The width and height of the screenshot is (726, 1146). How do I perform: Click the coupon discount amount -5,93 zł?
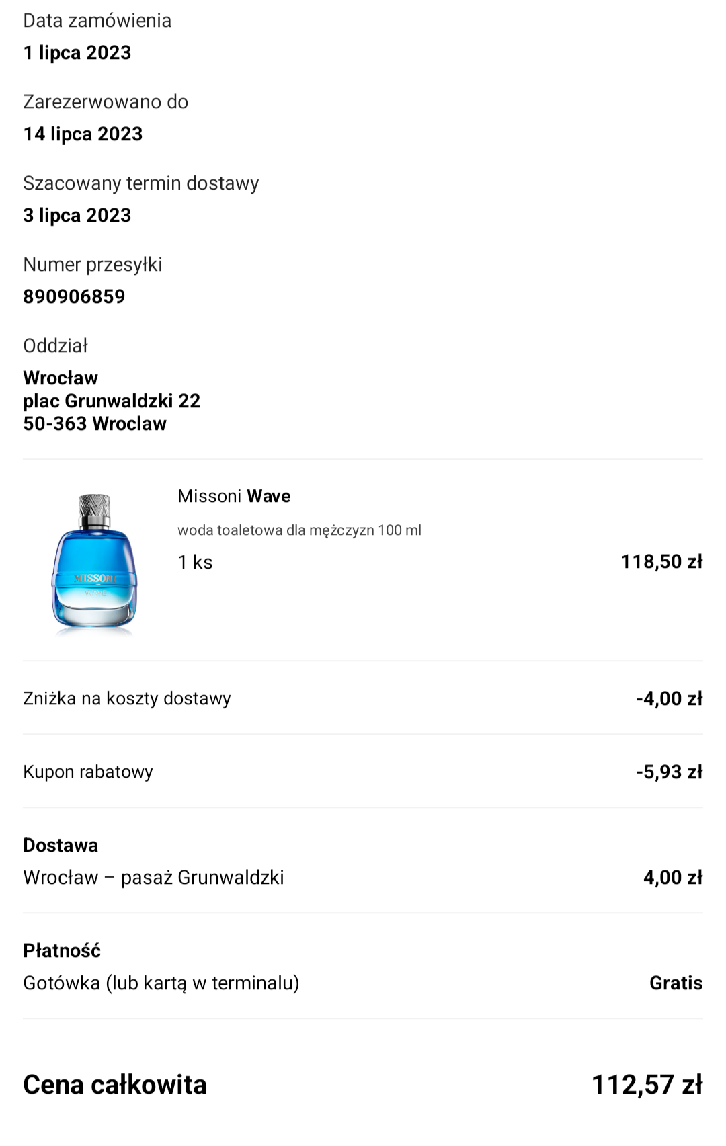669,772
